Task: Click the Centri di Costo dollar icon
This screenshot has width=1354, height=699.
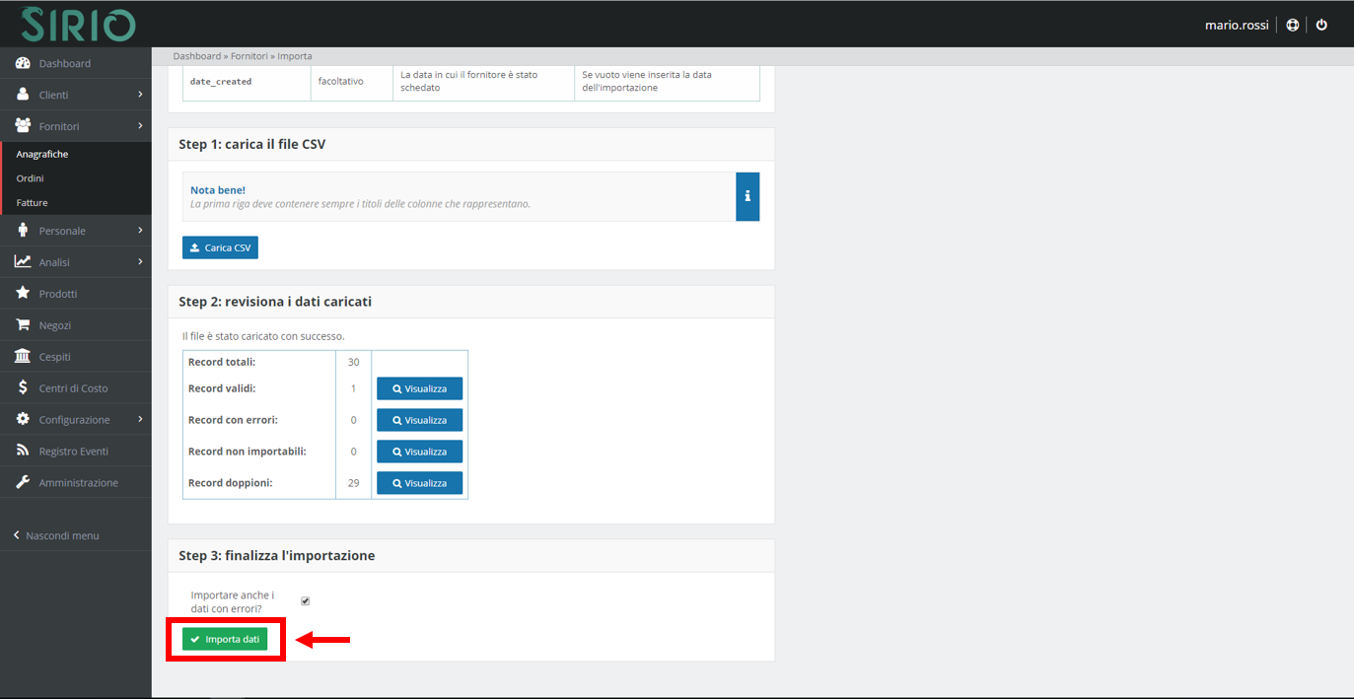Action: (x=23, y=388)
